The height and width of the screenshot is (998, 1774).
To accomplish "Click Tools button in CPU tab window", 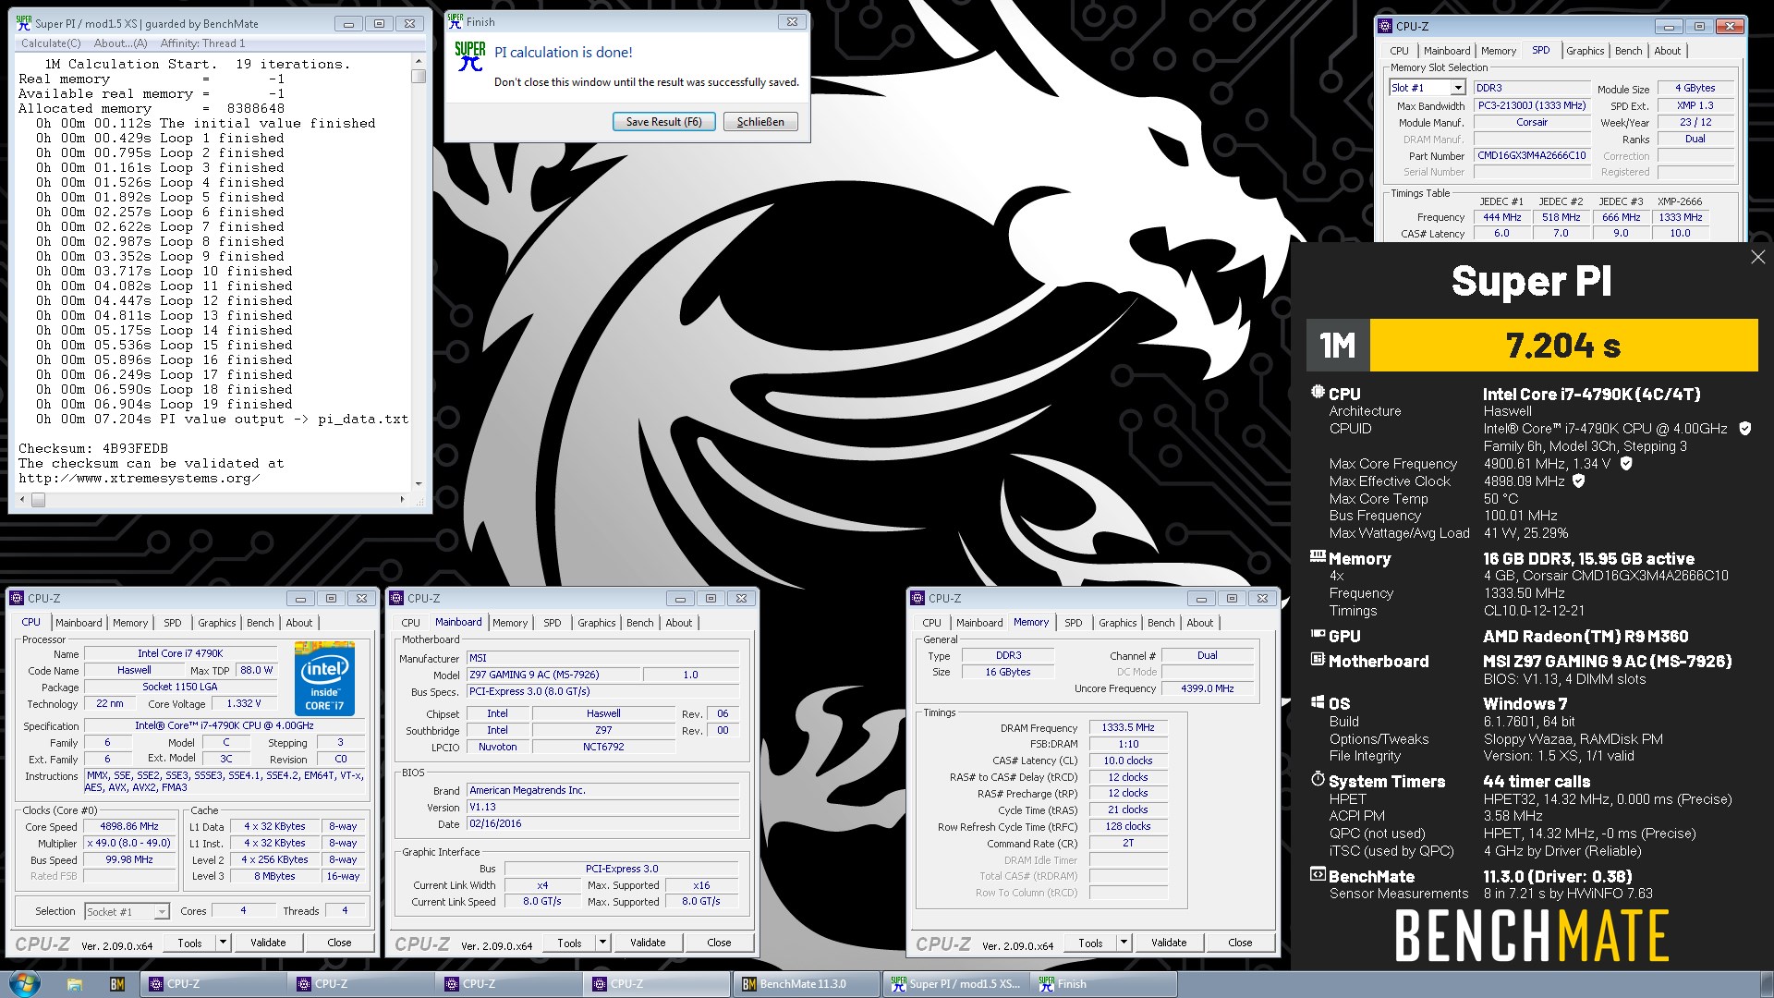I will tap(190, 943).
